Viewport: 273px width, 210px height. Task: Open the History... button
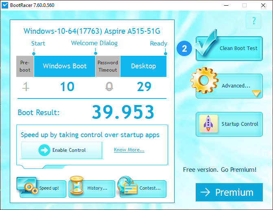92,189
